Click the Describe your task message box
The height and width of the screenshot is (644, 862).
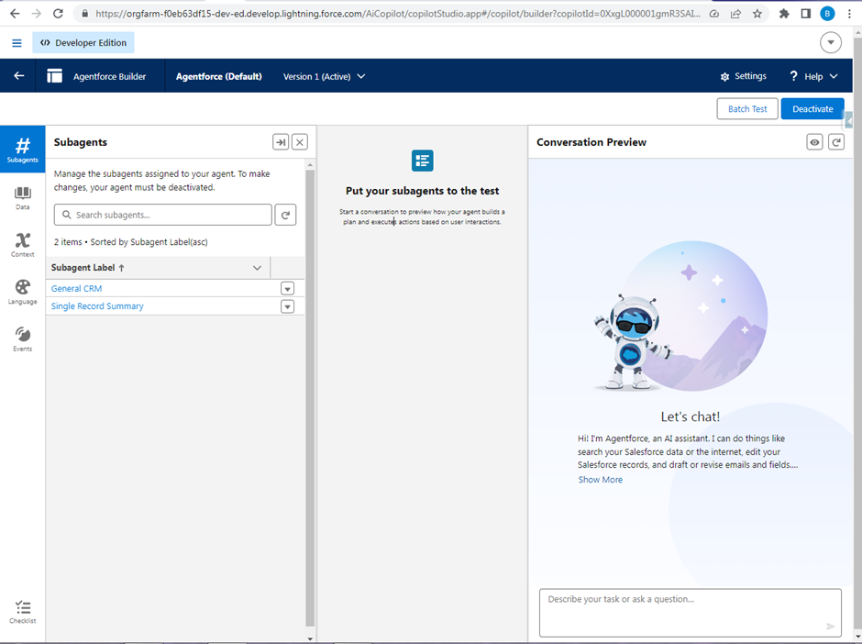[690, 613]
